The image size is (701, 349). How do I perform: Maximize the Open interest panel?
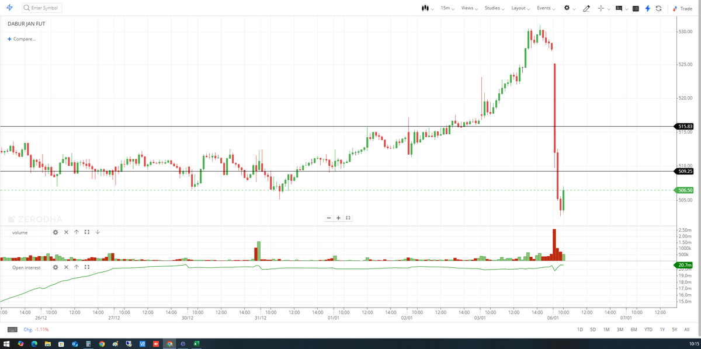(87, 267)
